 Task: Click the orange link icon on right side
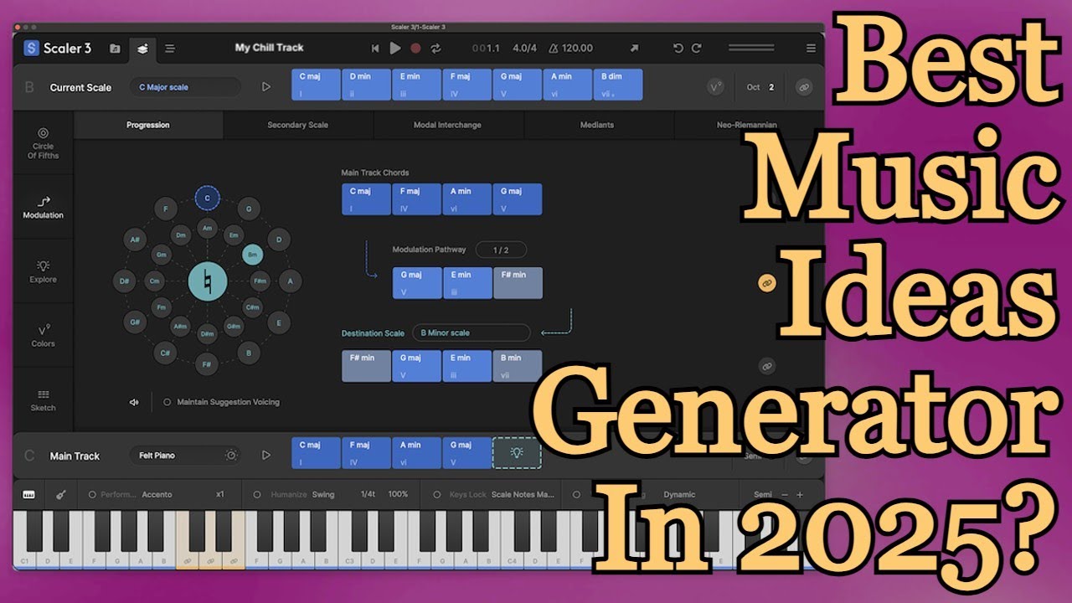(767, 284)
